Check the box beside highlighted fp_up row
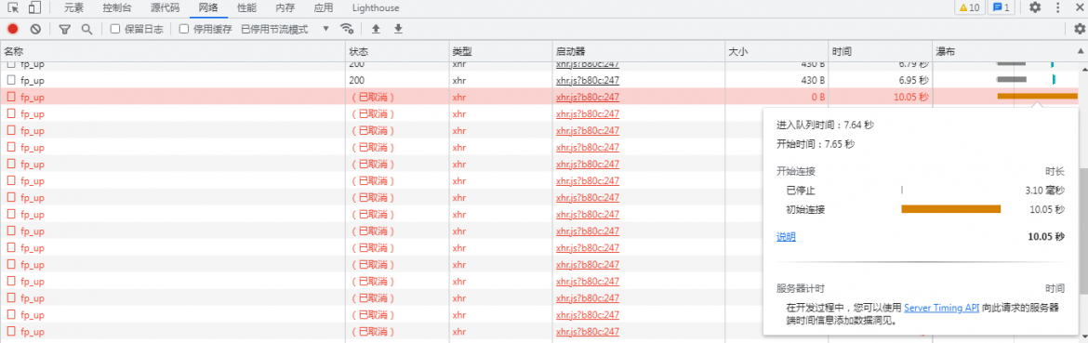Viewport: 1088px width, 343px height. pyautogui.click(x=11, y=97)
